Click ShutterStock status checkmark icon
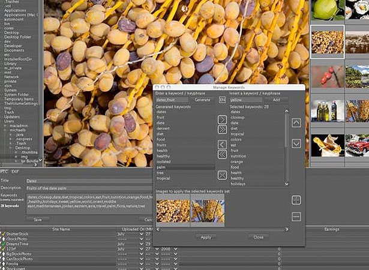The image size is (369, 270). pyautogui.click(x=3, y=234)
